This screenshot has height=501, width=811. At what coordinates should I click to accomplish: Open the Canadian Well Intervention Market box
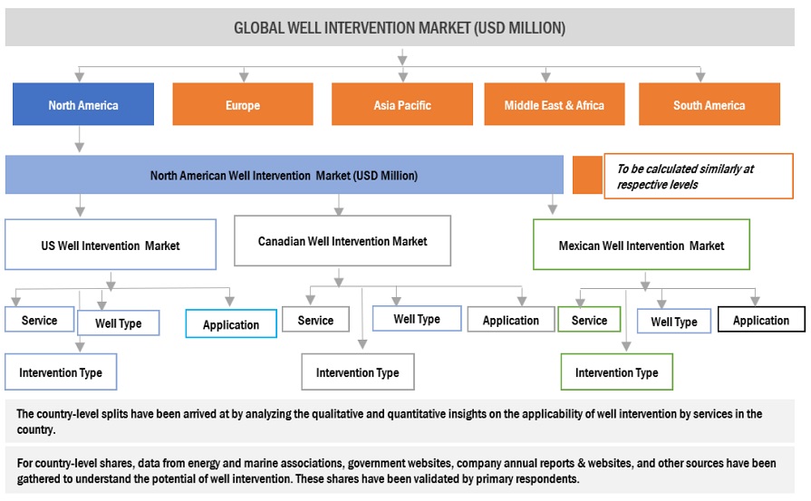click(343, 241)
